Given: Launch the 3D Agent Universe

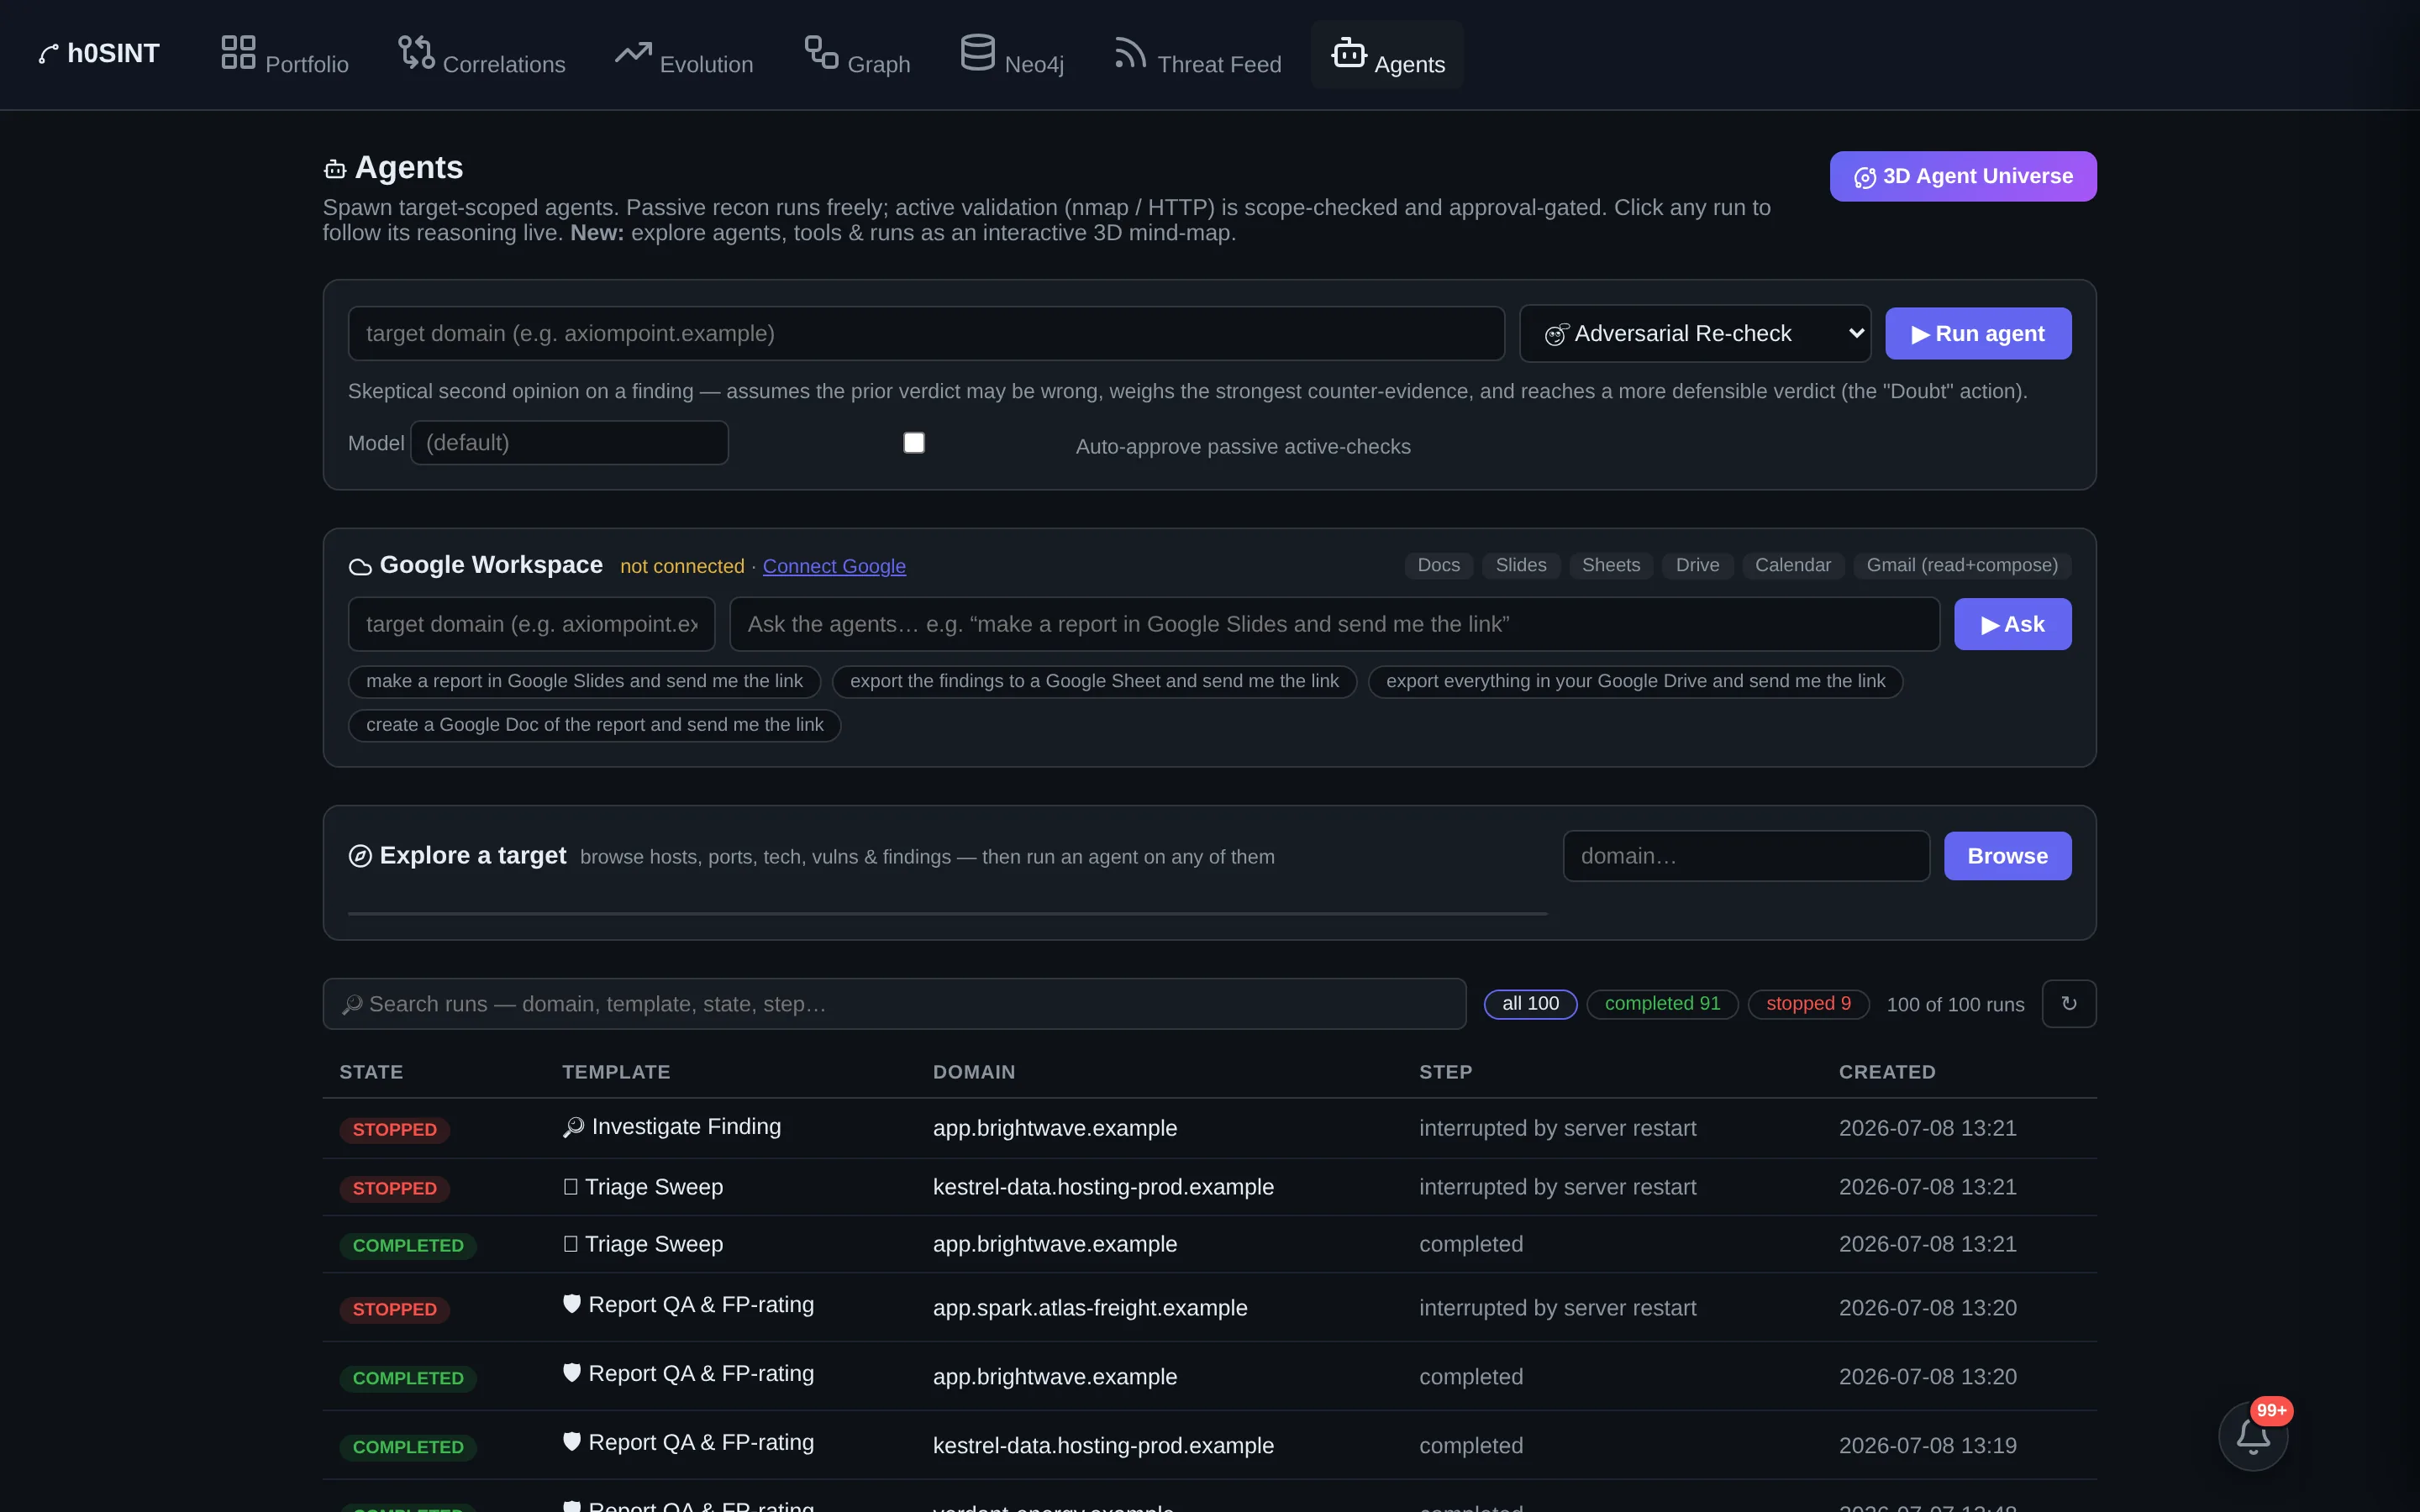Looking at the screenshot, I should pos(1963,177).
